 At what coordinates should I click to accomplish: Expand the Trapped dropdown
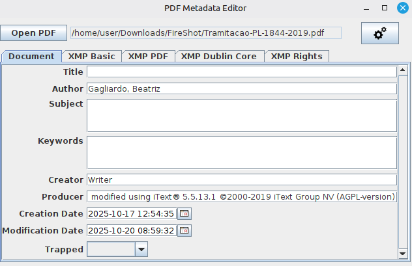(141, 248)
